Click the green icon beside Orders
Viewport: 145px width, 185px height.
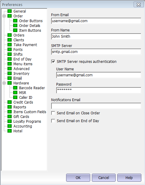[x=10, y=35]
